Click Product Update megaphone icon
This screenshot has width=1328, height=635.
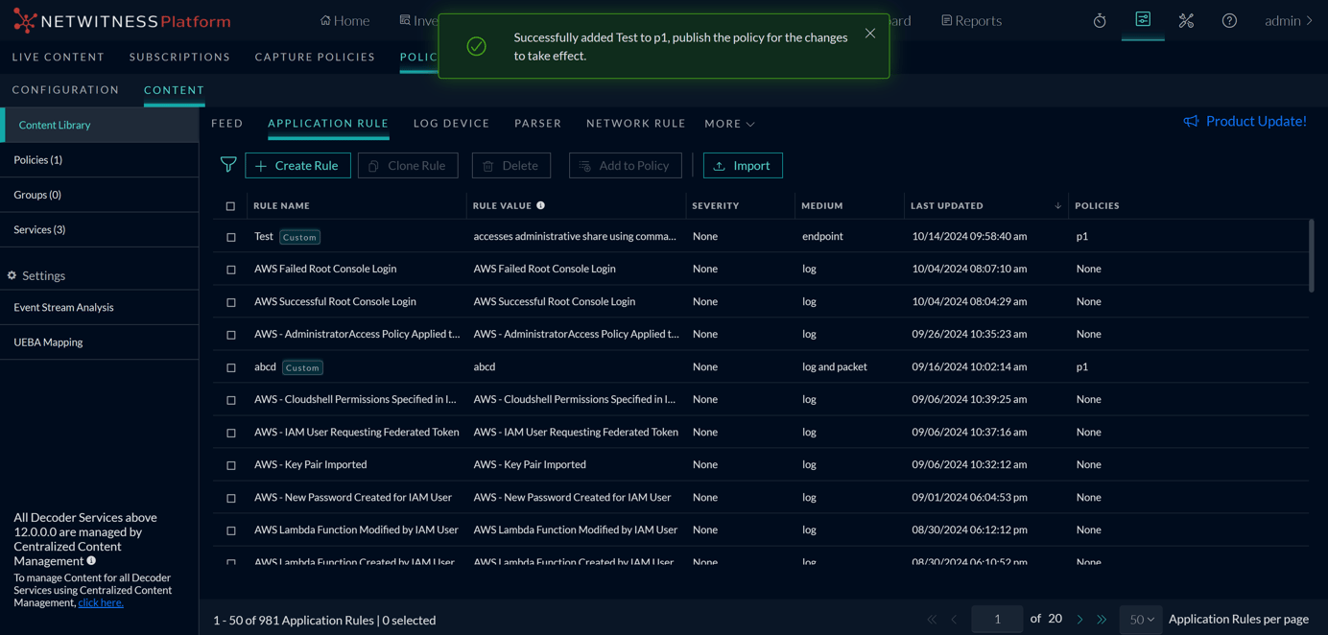click(1191, 121)
